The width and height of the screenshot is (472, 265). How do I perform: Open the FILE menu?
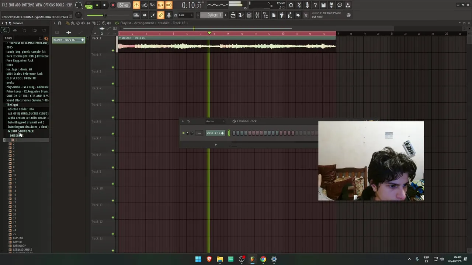point(4,5)
